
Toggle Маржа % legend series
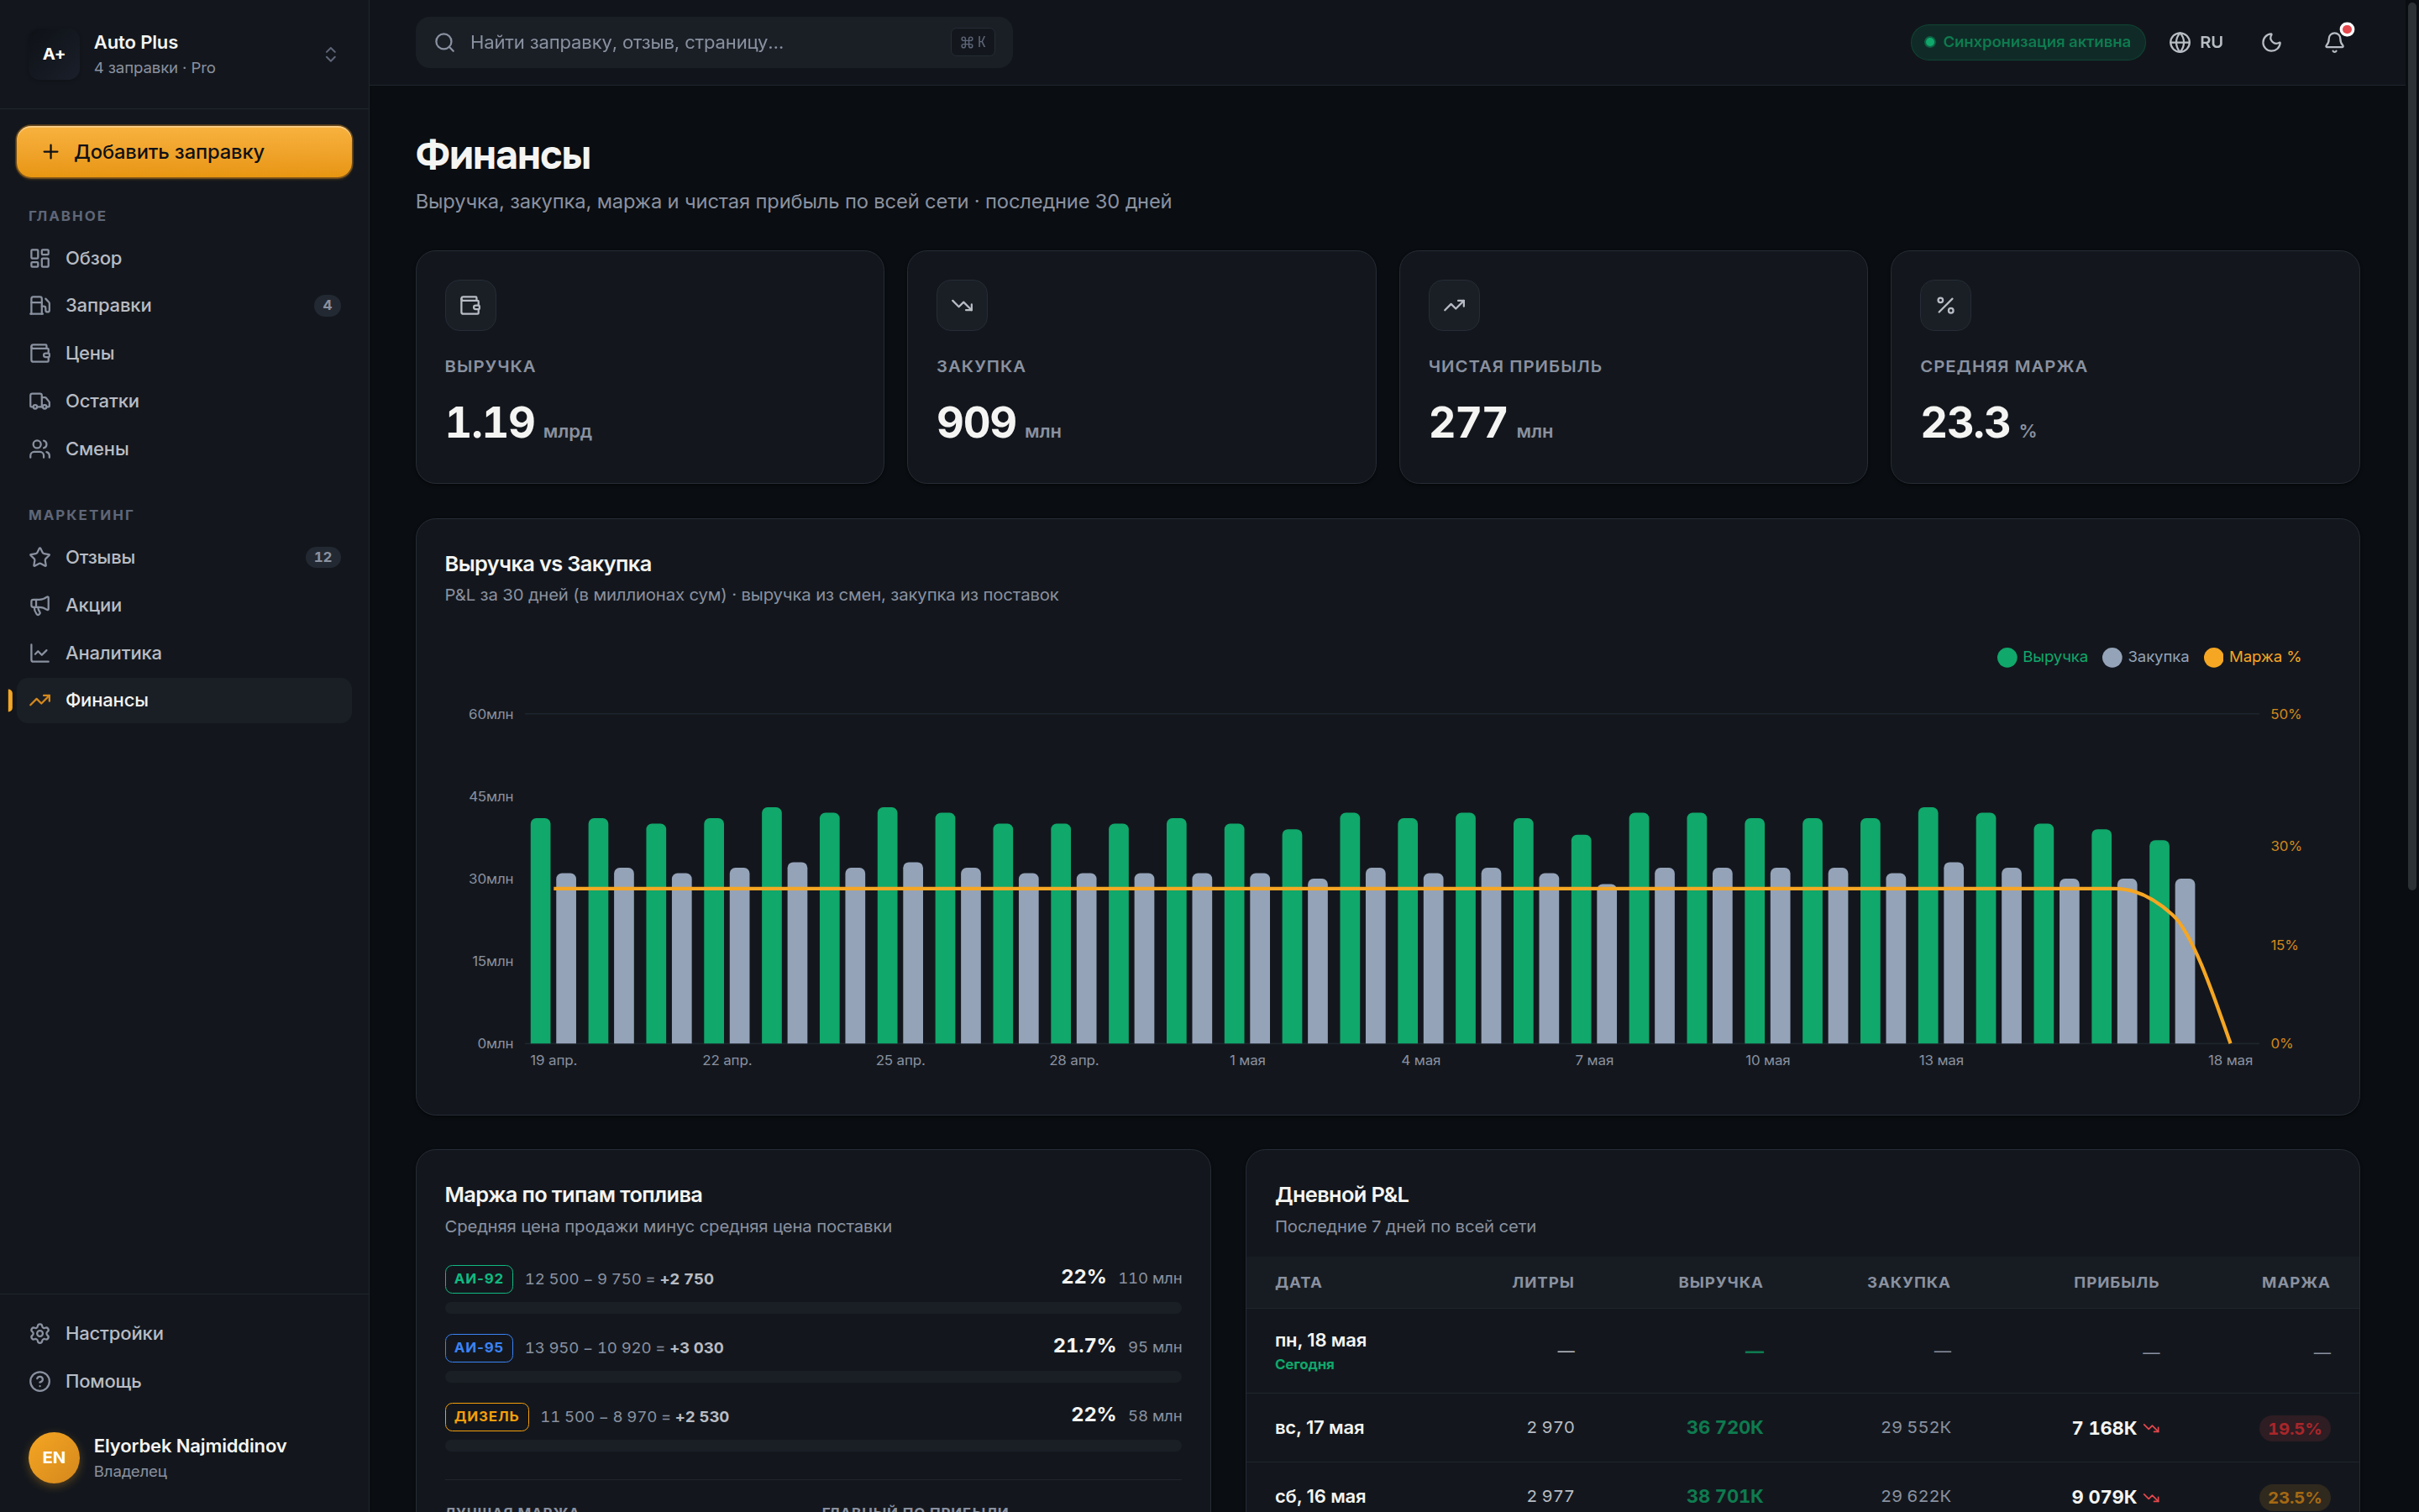pyautogui.click(x=2252, y=657)
